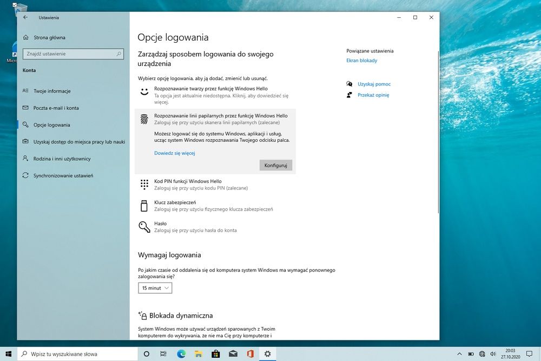Image resolution: width=541 pixels, height=361 pixels.
Task: Open Twoje informacje section
Action: point(73,91)
